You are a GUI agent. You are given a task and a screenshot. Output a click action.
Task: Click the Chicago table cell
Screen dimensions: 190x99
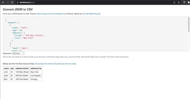36,79
